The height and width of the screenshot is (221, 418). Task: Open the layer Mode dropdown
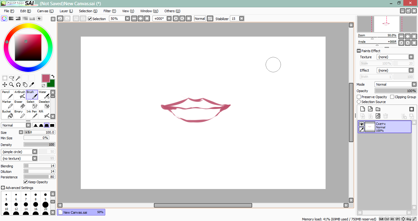(x=414, y=84)
